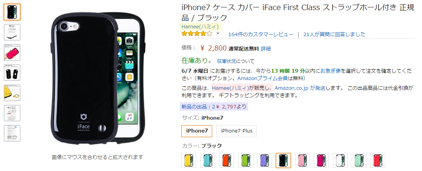Select the black color swatch

(283, 161)
